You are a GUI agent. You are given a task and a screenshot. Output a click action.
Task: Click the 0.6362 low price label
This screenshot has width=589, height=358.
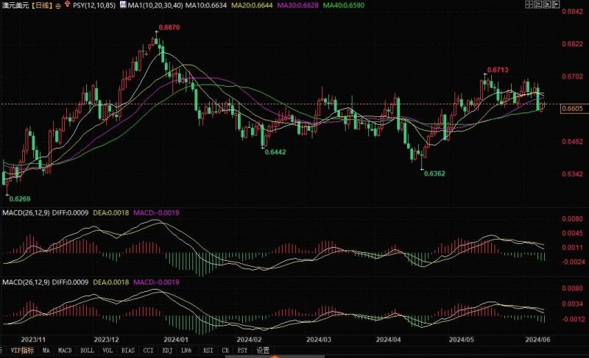434,173
